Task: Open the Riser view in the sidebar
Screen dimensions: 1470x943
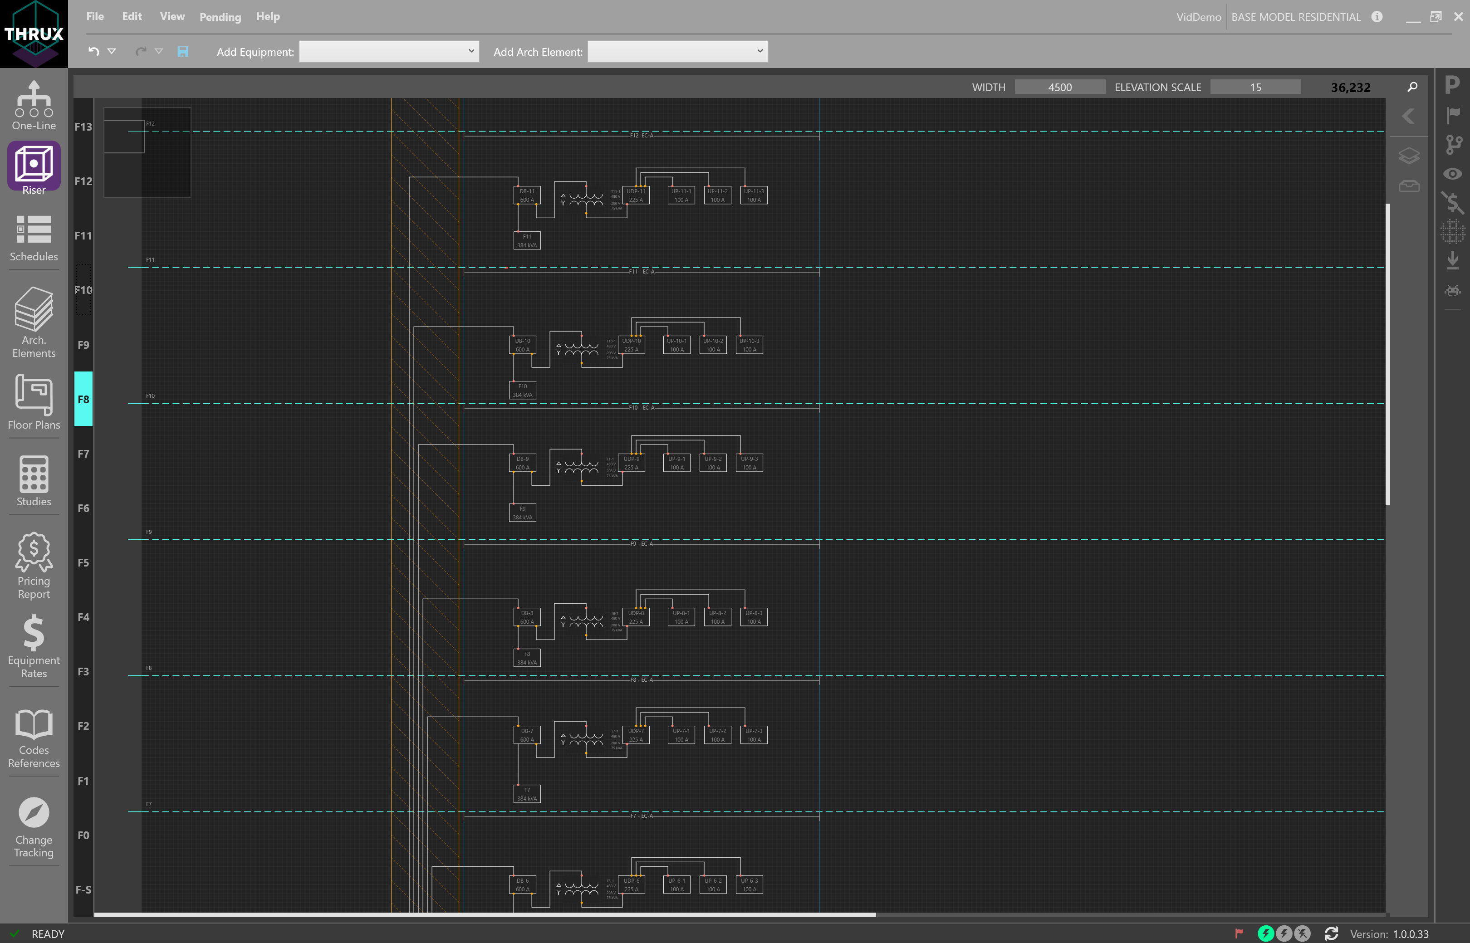Action: tap(33, 165)
